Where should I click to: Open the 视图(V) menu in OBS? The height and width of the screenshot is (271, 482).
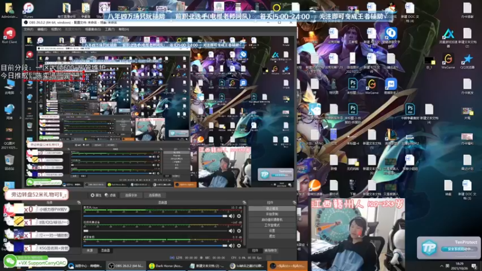pyautogui.click(x=56, y=29)
